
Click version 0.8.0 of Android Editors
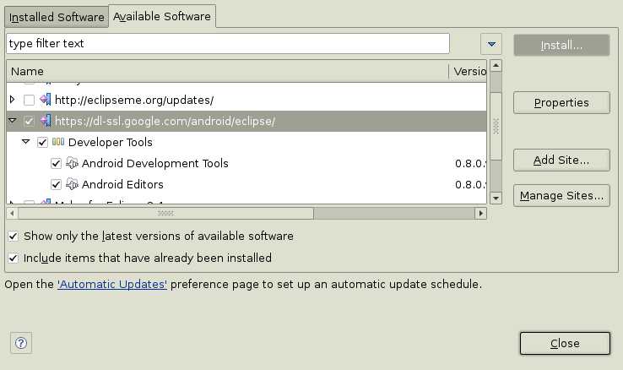pos(470,185)
